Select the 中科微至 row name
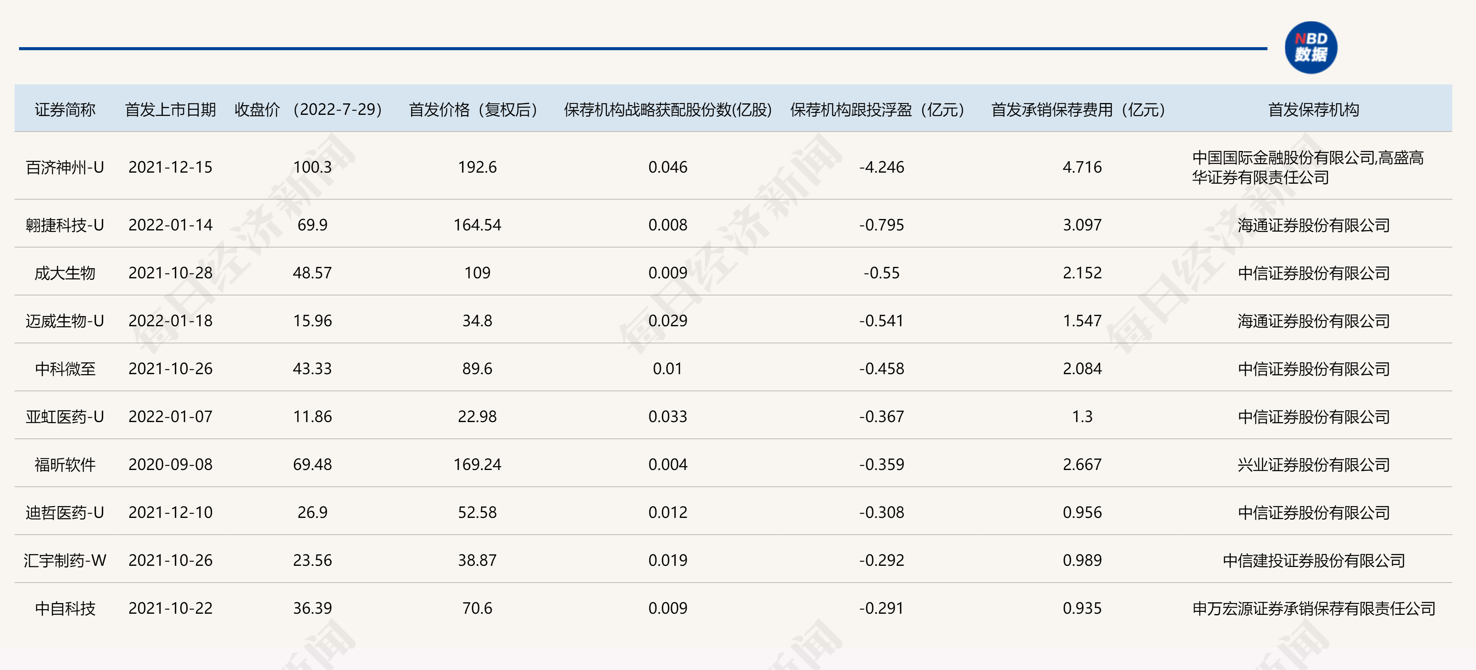 pos(65,369)
